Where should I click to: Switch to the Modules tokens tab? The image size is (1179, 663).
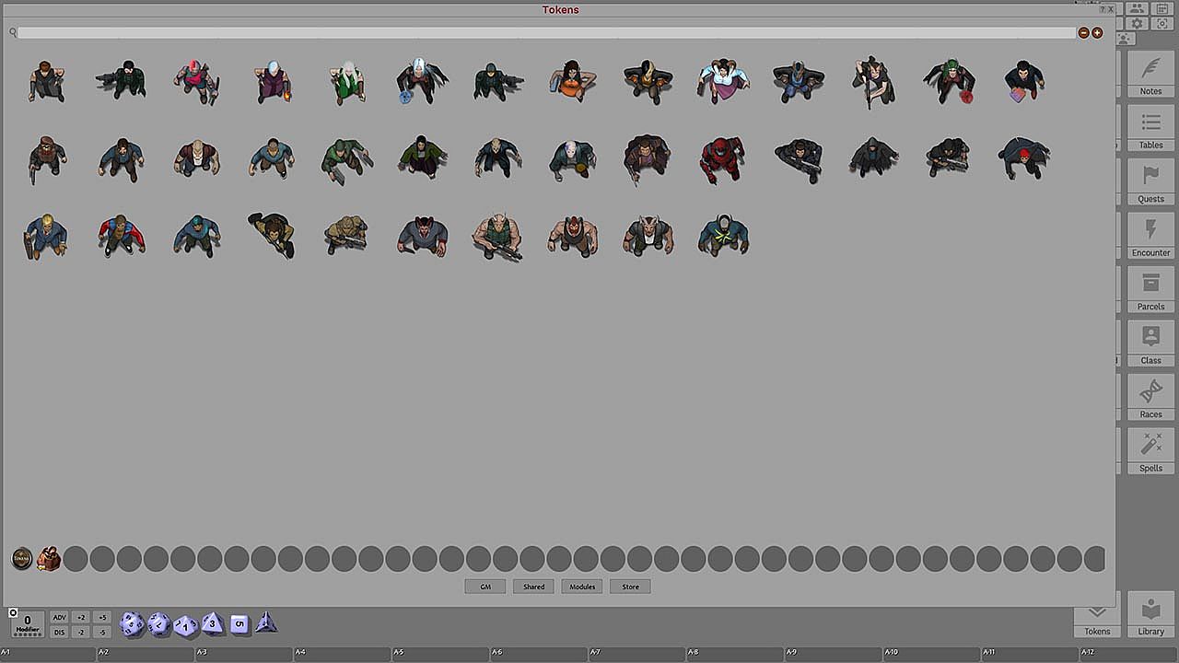point(582,587)
